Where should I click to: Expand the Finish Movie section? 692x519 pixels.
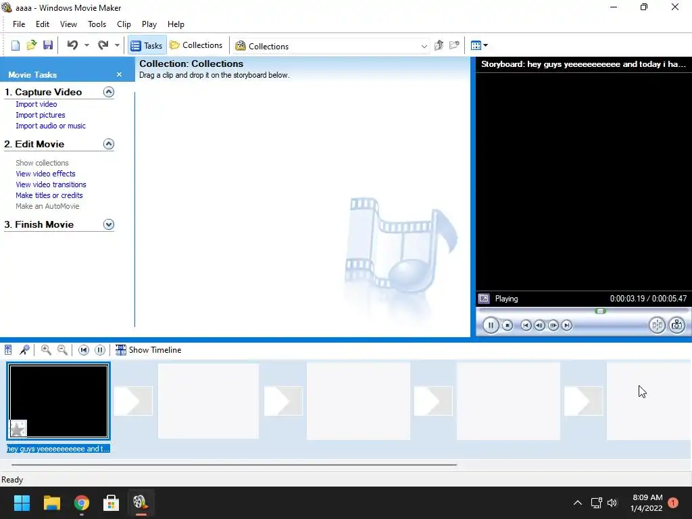pyautogui.click(x=109, y=224)
